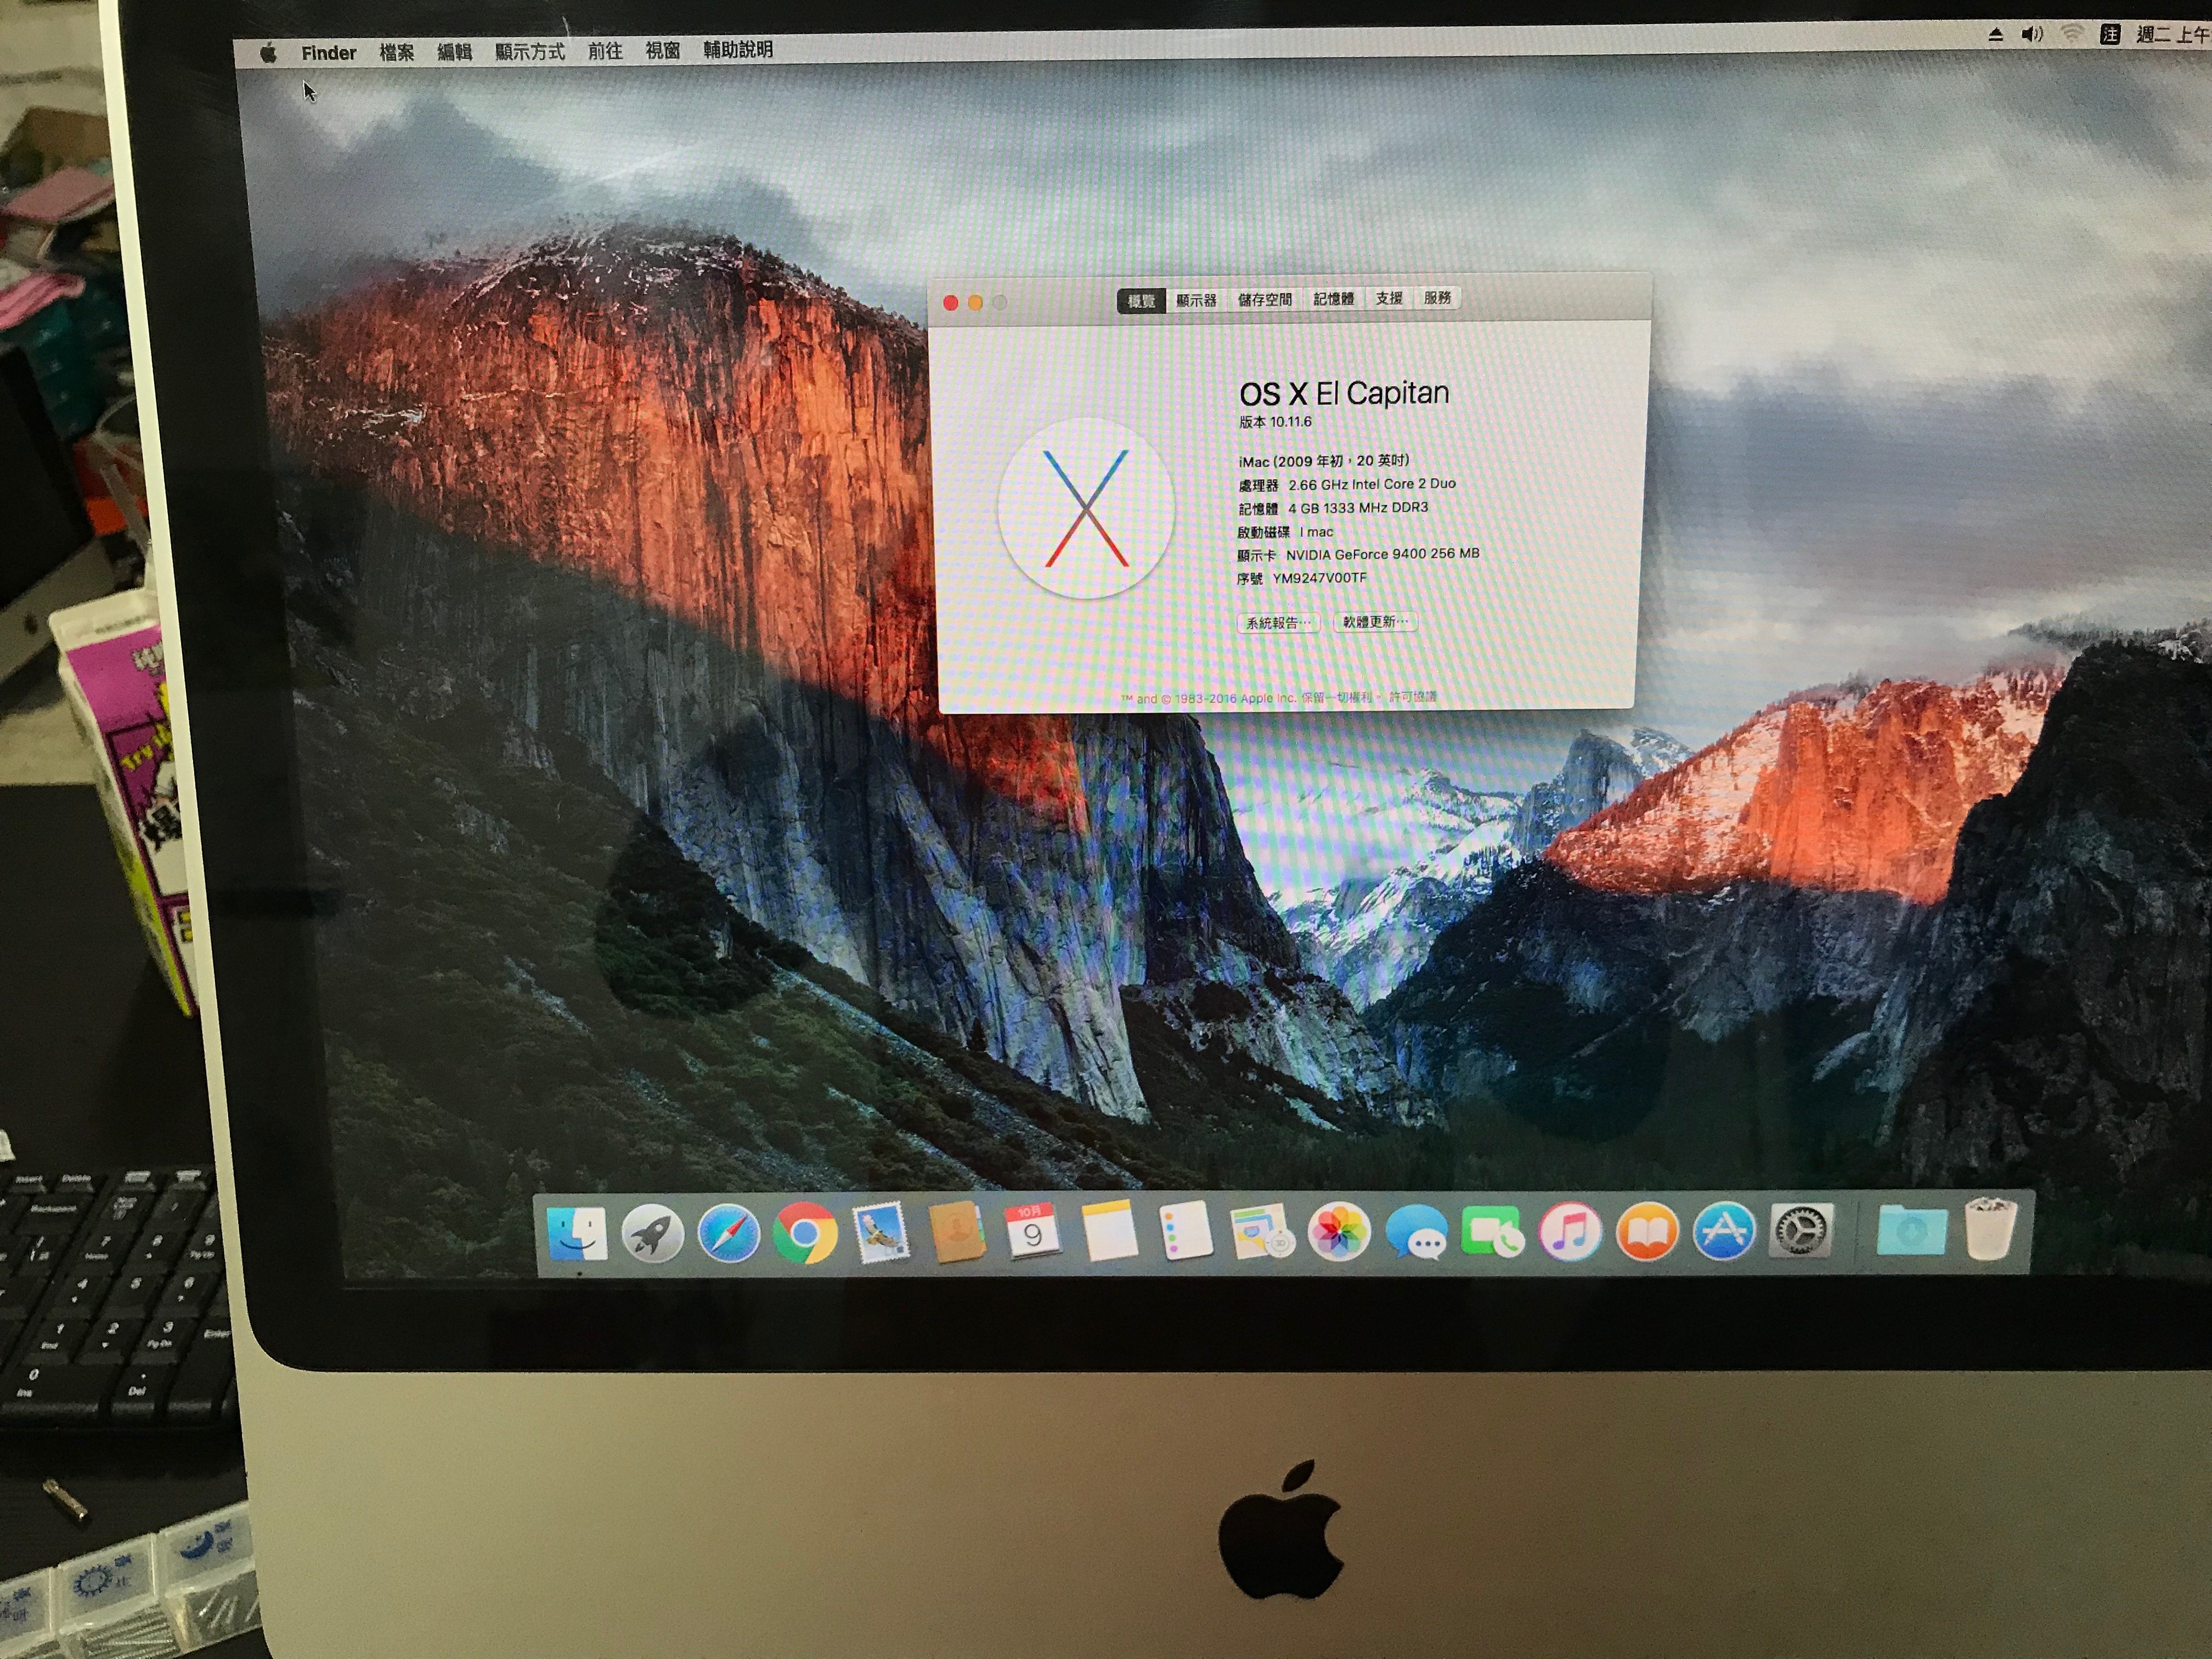Open Notes icon in Dock
This screenshot has height=1659, width=2212.
click(x=1109, y=1231)
